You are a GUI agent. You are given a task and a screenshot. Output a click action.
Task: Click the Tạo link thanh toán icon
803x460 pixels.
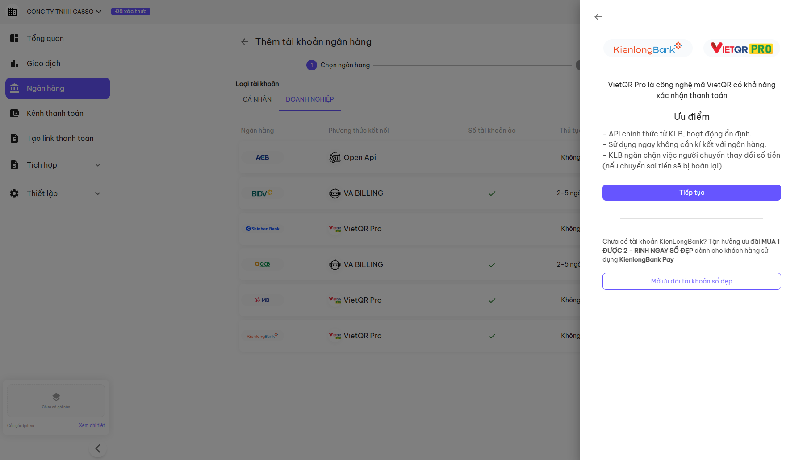pyautogui.click(x=14, y=138)
